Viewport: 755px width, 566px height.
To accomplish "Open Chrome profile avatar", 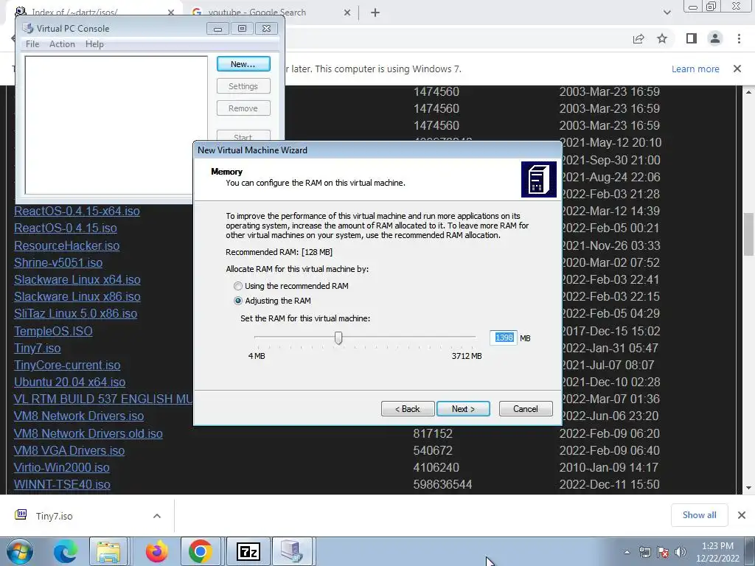I will pyautogui.click(x=715, y=38).
